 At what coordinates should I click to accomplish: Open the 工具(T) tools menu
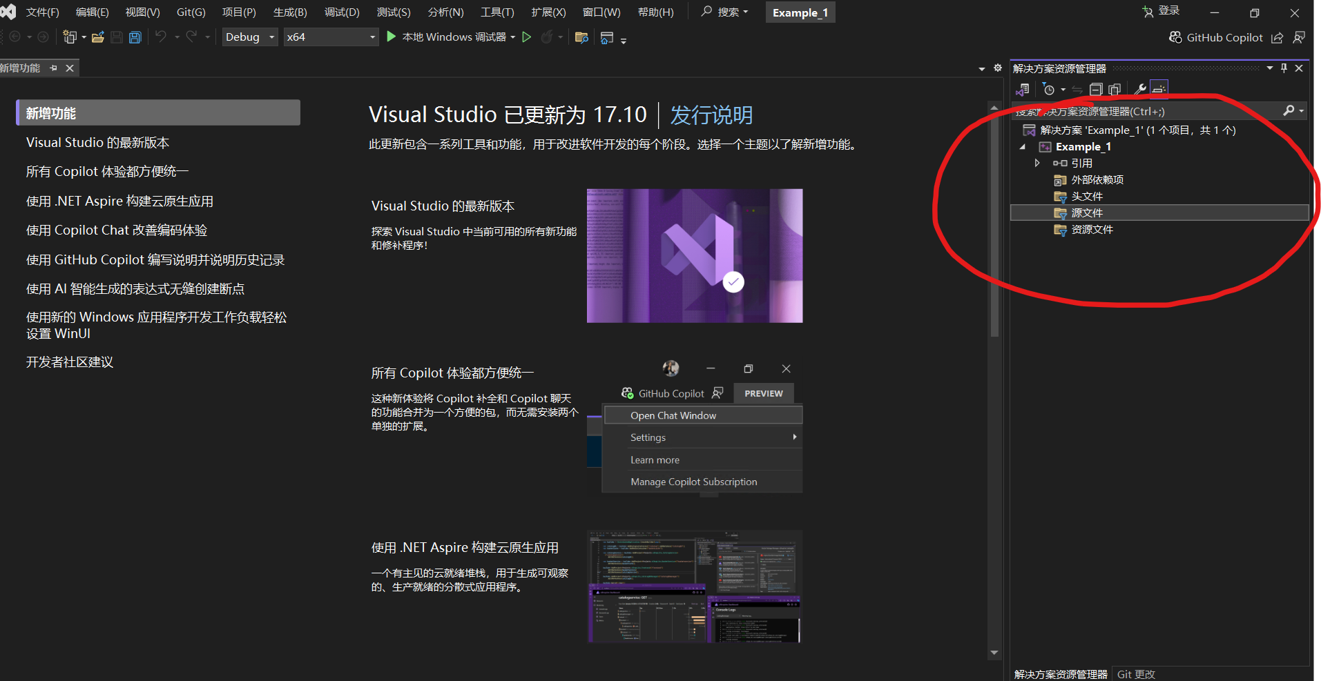497,12
